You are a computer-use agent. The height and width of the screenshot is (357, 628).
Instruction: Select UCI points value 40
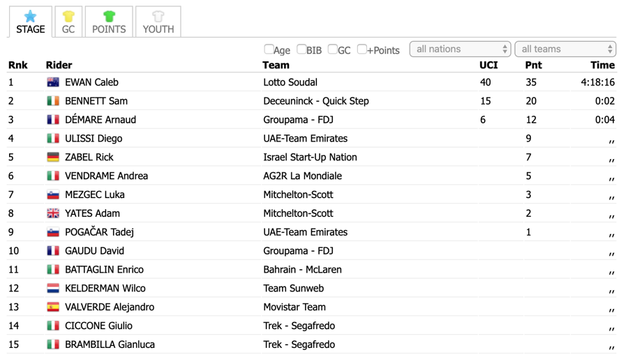pyautogui.click(x=486, y=82)
